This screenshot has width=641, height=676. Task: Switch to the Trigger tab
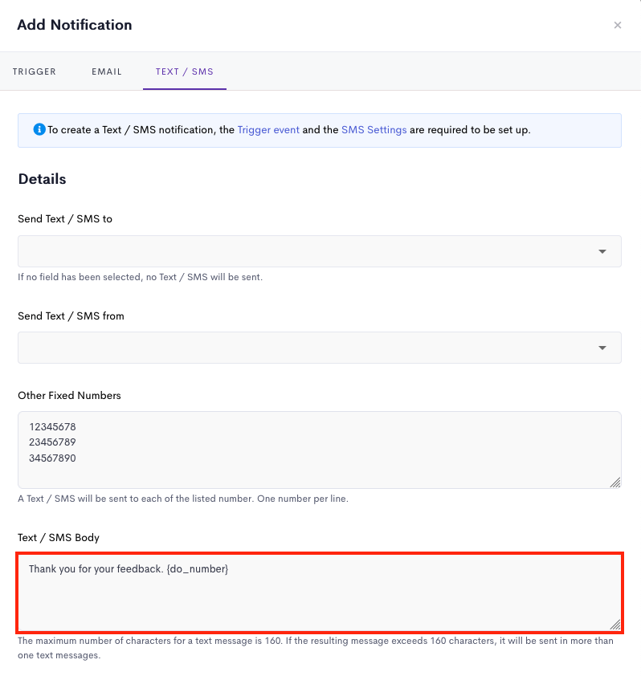[x=35, y=71]
